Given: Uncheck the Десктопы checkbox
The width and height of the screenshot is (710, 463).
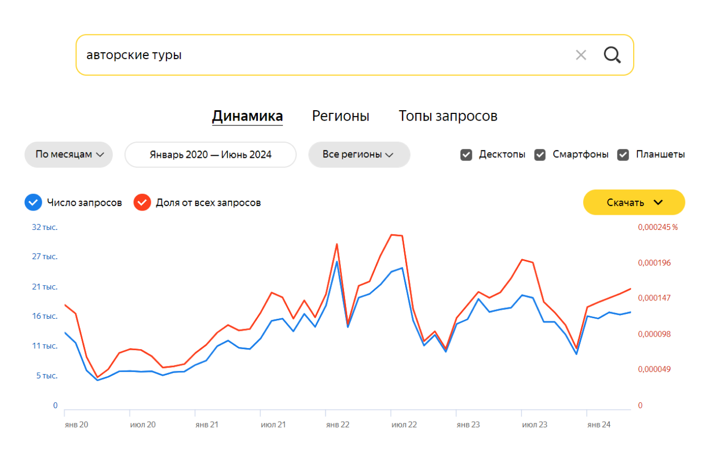Looking at the screenshot, I should (466, 155).
